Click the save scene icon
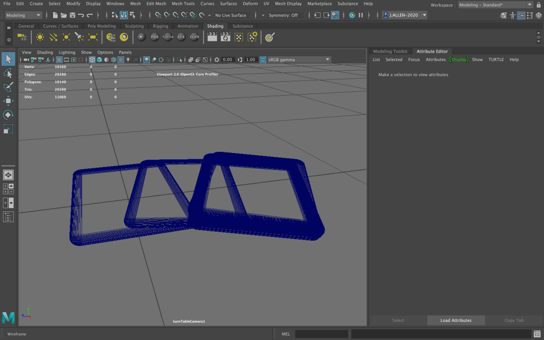The width and height of the screenshot is (544, 340). 72,15
